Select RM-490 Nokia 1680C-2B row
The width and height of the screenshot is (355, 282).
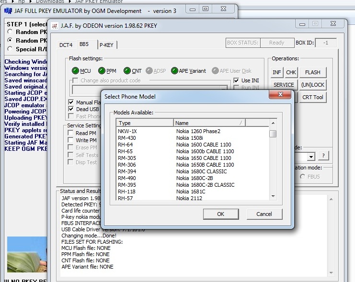pos(193,178)
